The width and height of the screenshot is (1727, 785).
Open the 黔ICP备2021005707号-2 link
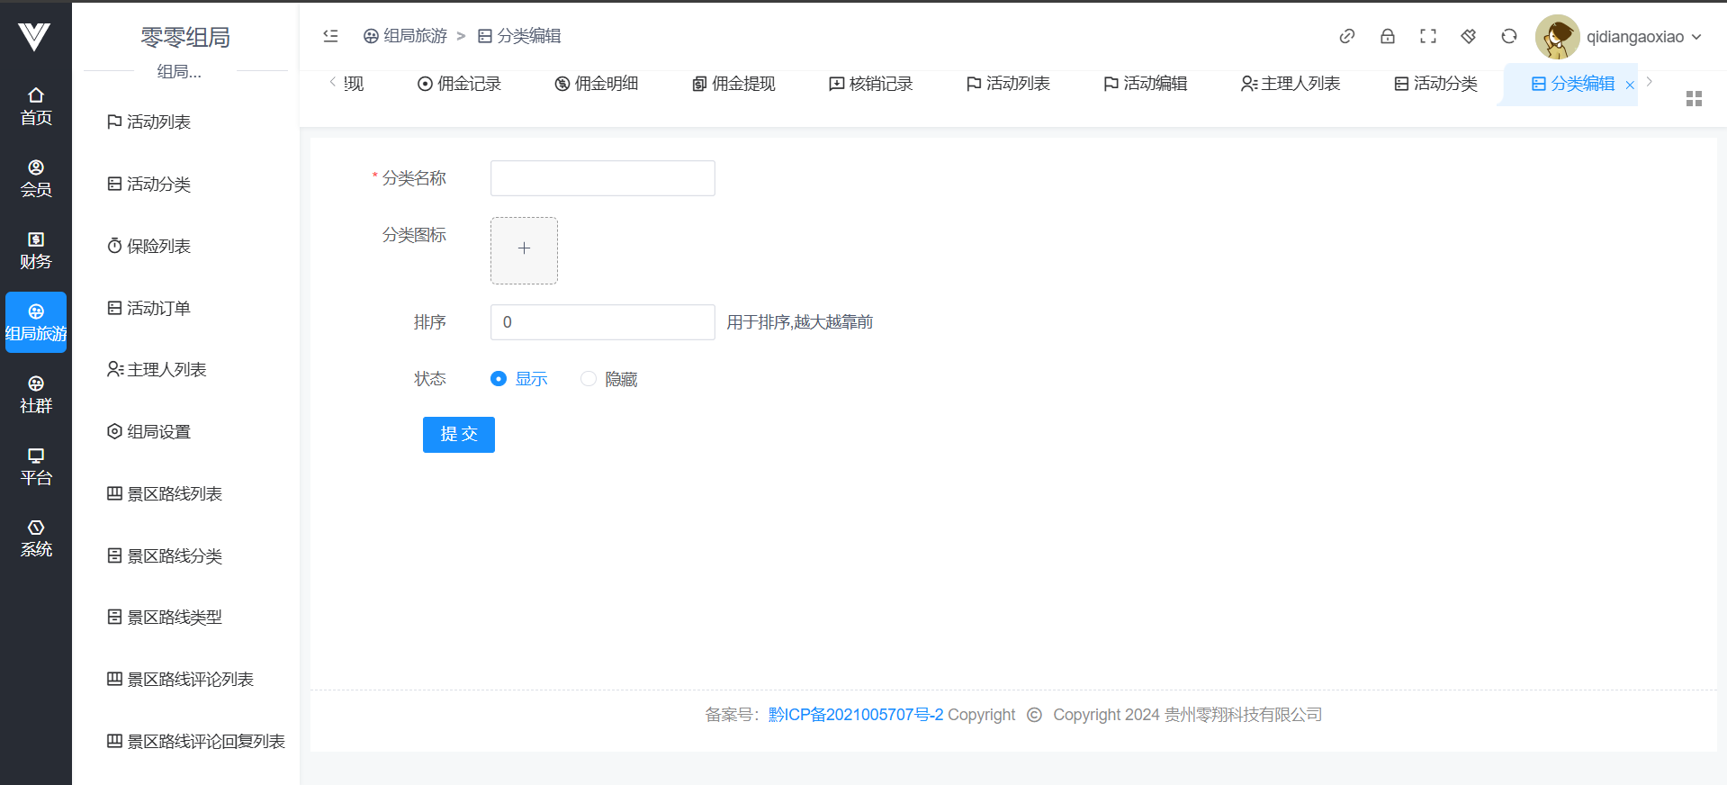[855, 715]
